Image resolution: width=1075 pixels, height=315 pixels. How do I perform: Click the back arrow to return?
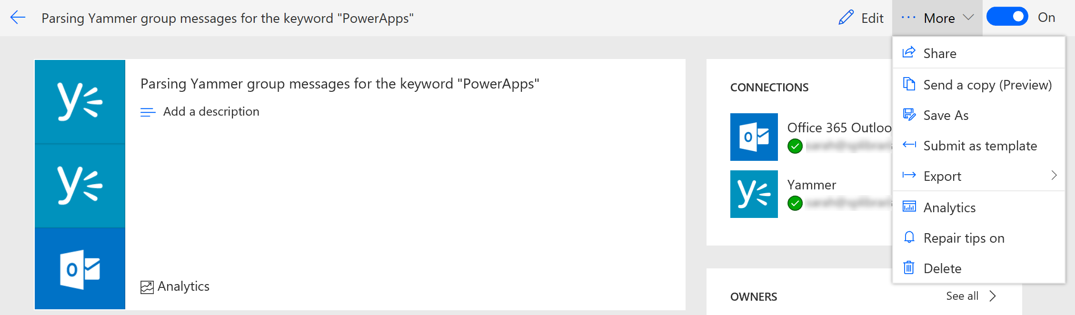(x=18, y=18)
